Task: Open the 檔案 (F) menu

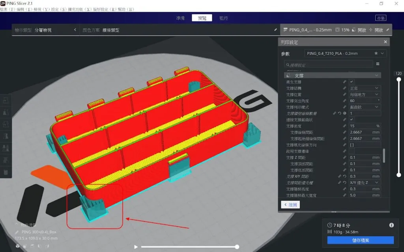Action: pos(8,9)
